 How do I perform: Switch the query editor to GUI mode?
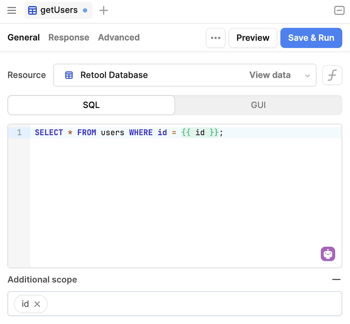coord(258,105)
